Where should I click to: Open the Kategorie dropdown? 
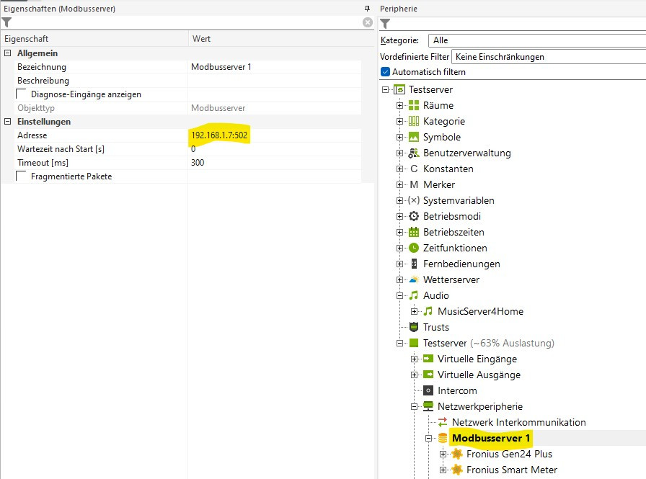click(536, 40)
